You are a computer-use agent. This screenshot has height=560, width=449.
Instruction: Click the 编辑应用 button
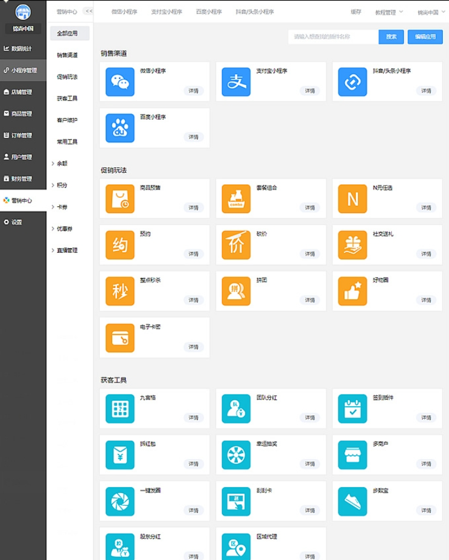click(425, 36)
